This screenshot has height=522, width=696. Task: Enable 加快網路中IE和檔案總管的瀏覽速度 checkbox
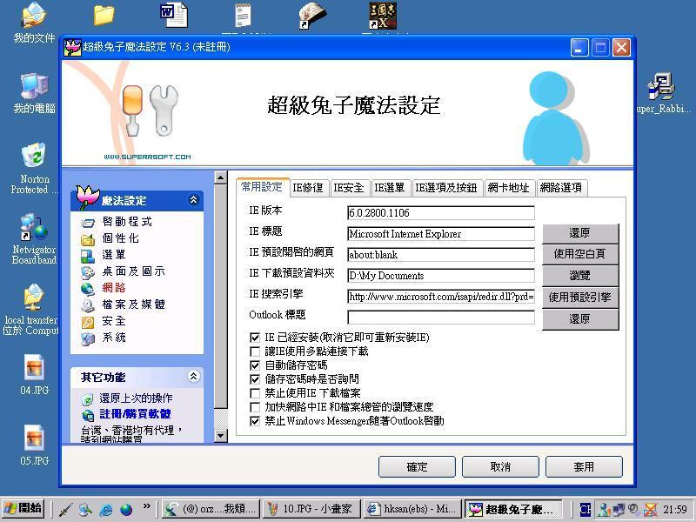click(x=255, y=407)
